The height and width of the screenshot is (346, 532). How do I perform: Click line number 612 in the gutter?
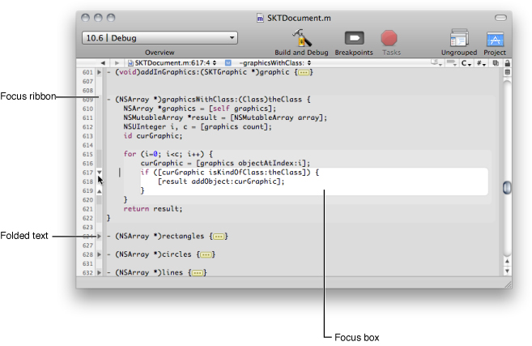pyautogui.click(x=87, y=126)
